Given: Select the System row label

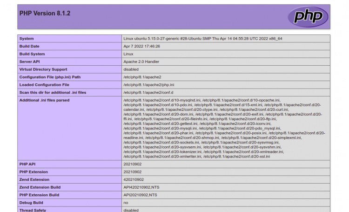Looking at the screenshot, I should [27, 39].
